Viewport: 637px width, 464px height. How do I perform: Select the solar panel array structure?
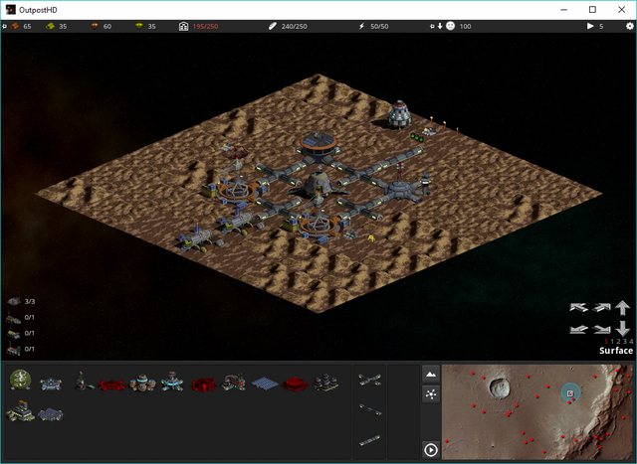265,383
